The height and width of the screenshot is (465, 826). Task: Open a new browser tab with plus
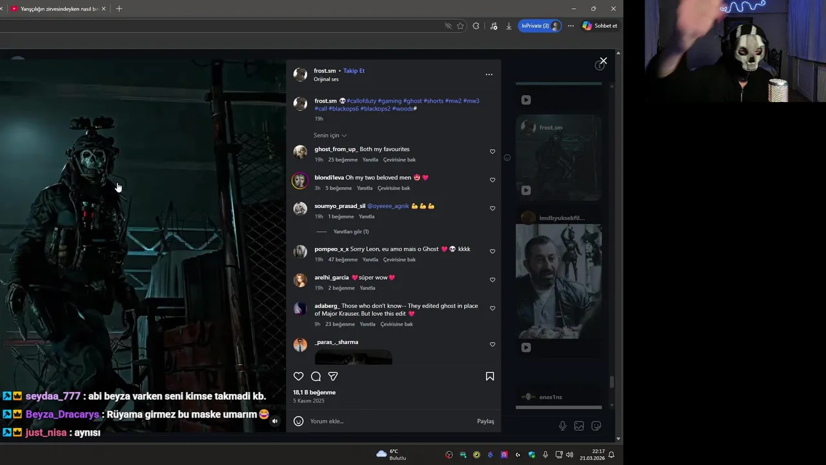tap(119, 8)
